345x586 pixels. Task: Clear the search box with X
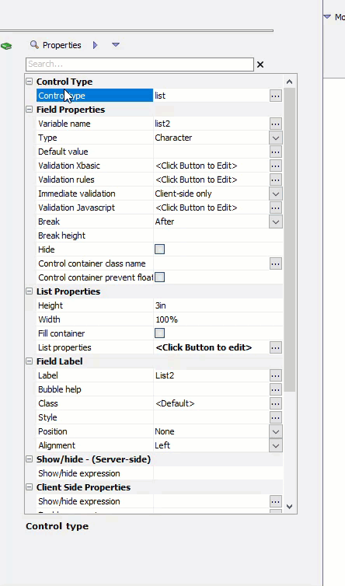260,65
